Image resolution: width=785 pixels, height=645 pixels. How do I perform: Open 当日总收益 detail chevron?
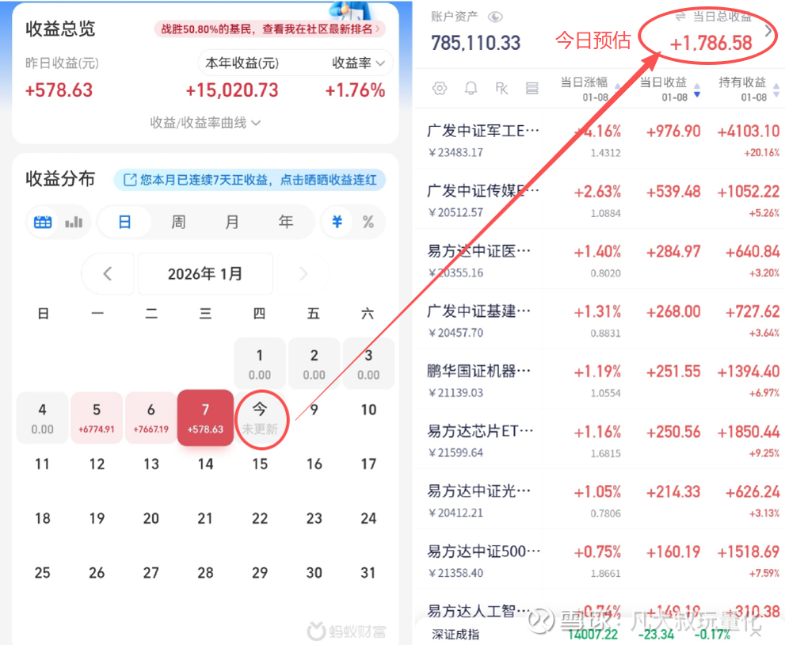tap(768, 31)
